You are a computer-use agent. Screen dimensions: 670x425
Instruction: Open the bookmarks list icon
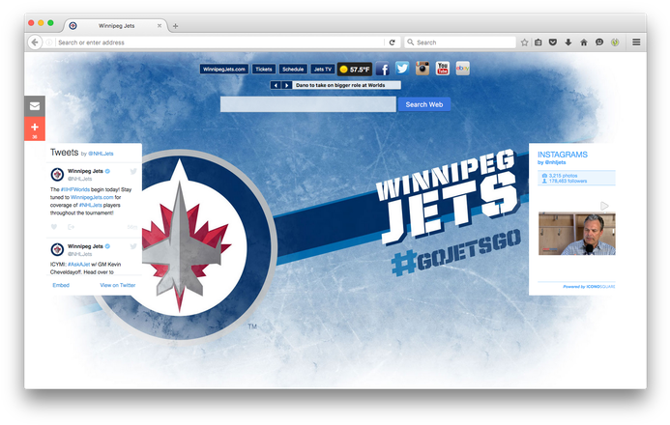pyautogui.click(x=539, y=42)
